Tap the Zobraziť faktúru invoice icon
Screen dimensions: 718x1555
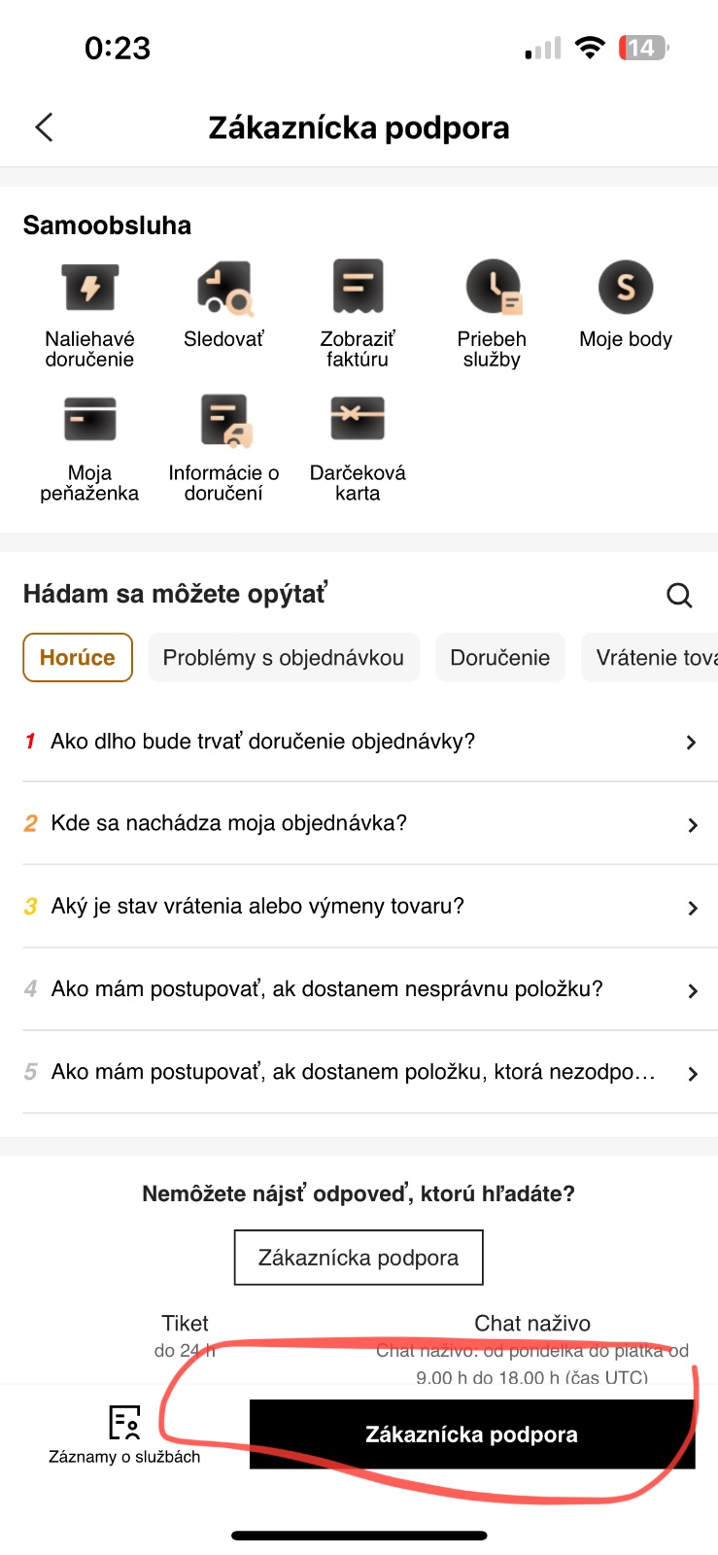tap(358, 289)
